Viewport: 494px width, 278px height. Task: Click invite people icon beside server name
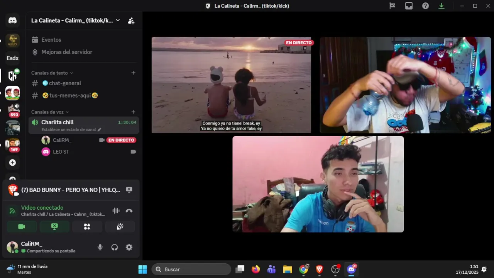[x=131, y=21]
